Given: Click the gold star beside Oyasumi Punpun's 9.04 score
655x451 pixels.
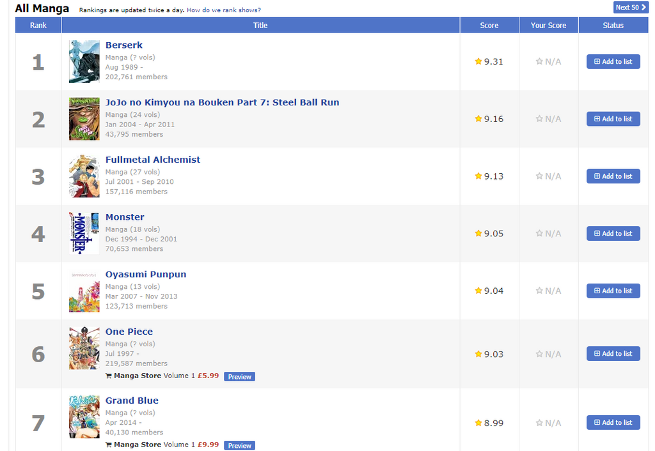Looking at the screenshot, I should pyautogui.click(x=478, y=291).
